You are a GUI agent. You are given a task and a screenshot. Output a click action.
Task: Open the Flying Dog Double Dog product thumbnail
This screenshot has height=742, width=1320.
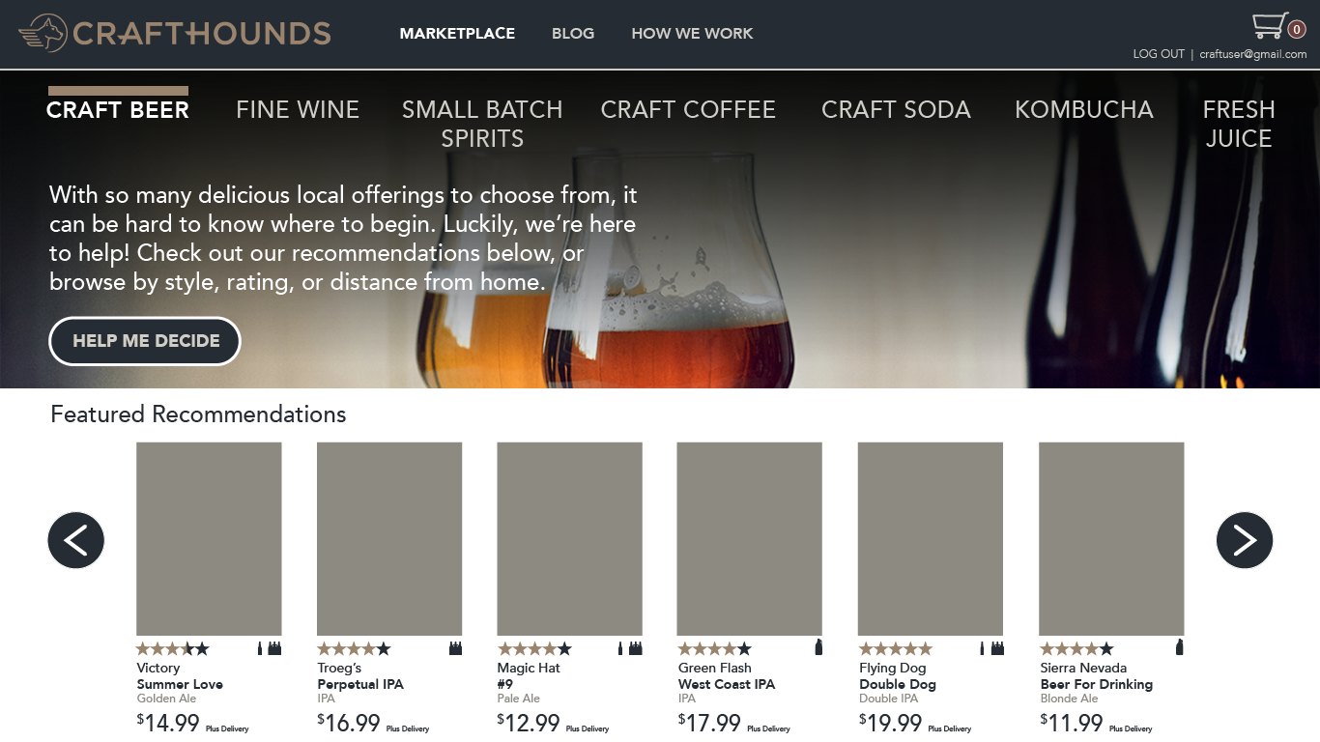(930, 538)
